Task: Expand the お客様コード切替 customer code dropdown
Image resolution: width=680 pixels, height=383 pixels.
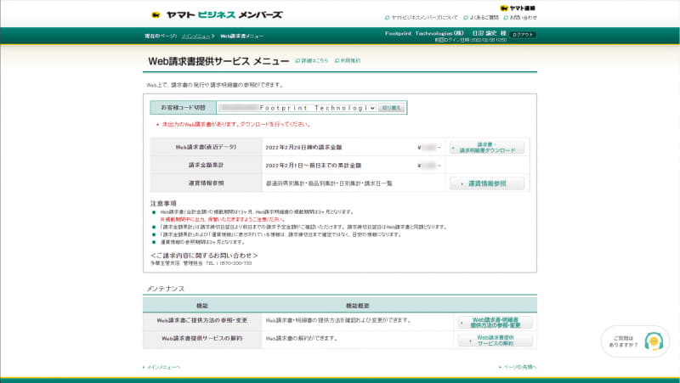Action: click(297, 108)
